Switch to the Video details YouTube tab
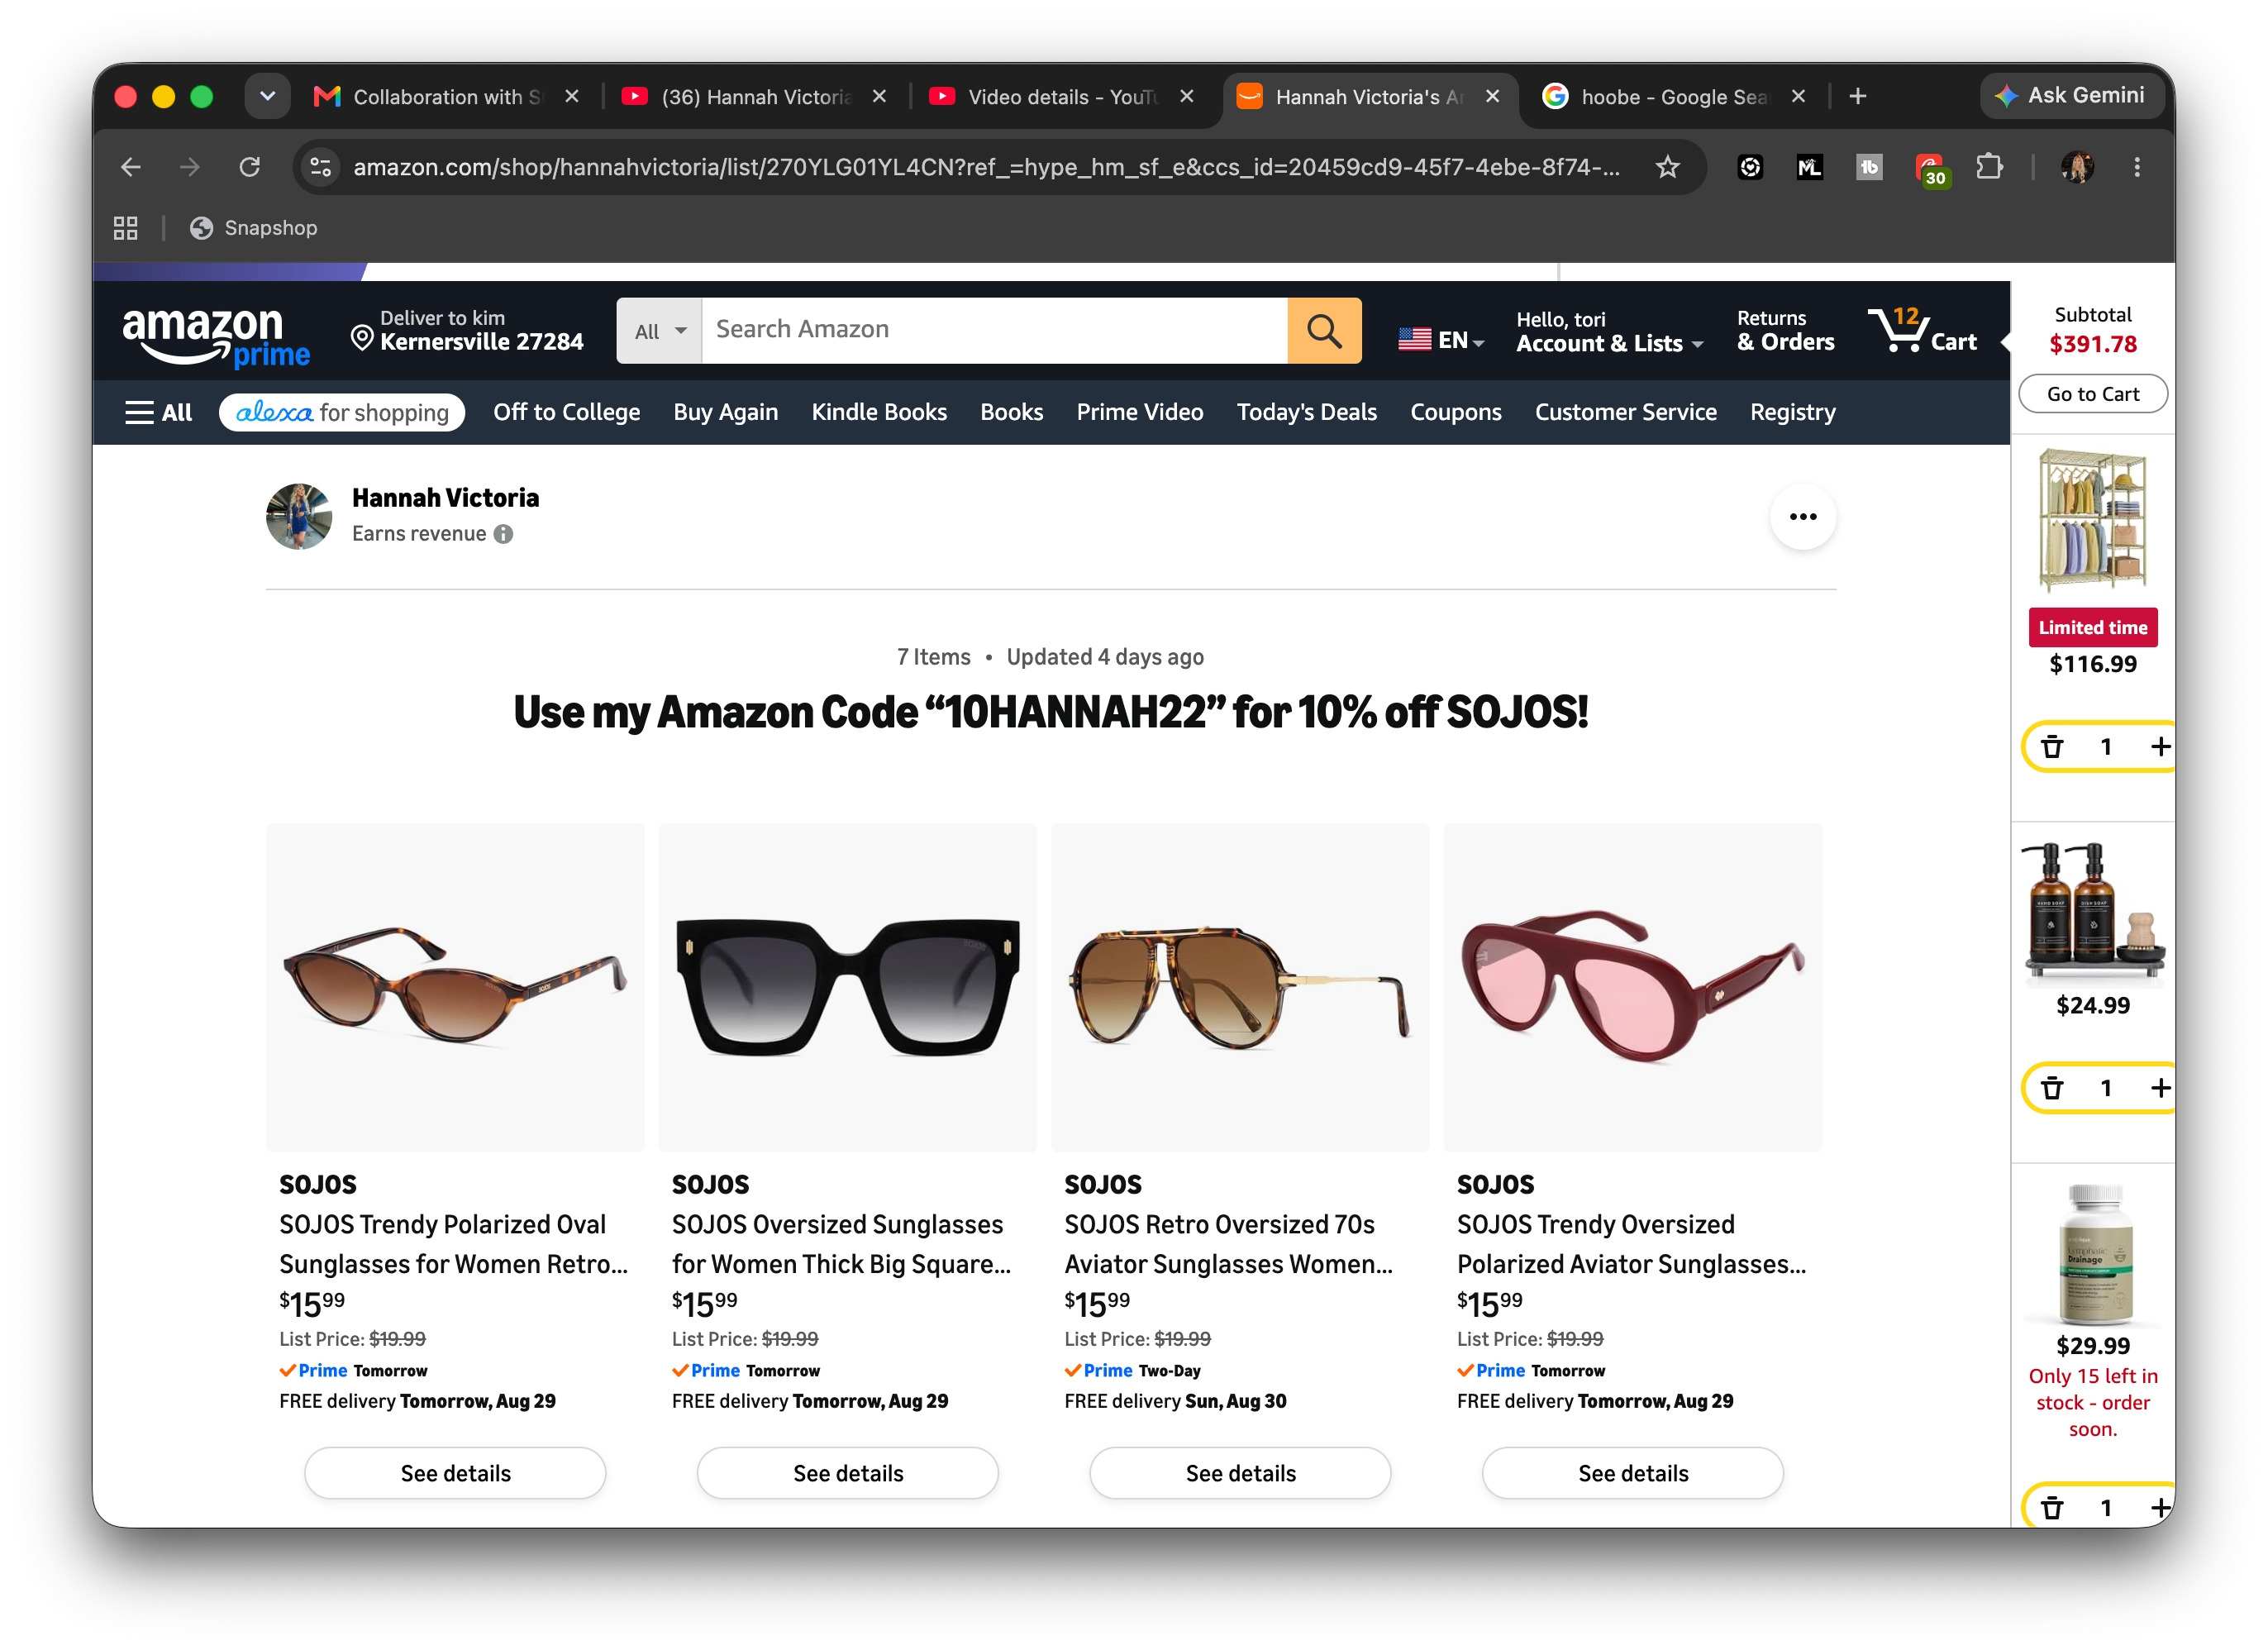This screenshot has width=2268, height=1650. pos(1060,97)
